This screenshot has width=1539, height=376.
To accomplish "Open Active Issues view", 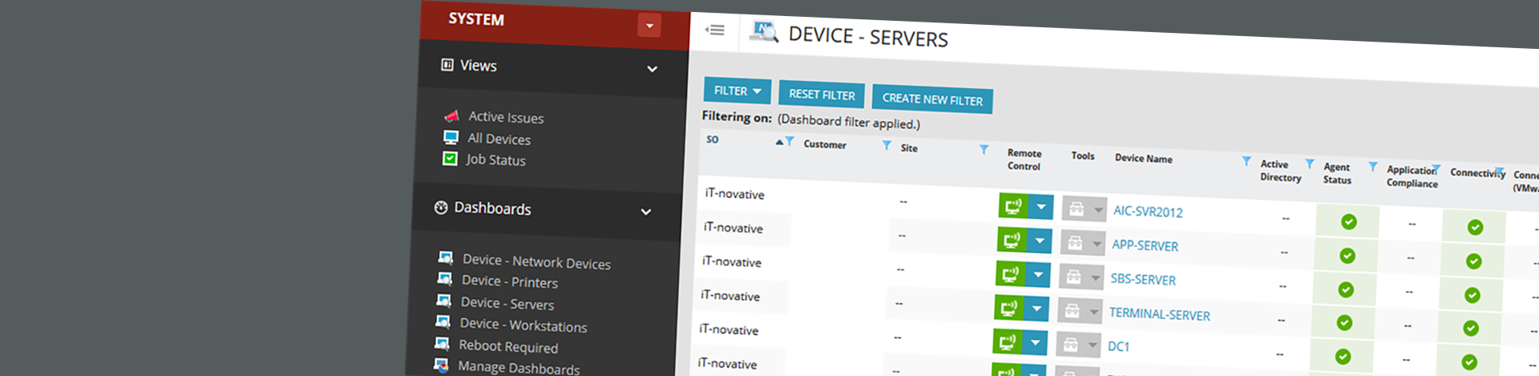I will [x=506, y=118].
